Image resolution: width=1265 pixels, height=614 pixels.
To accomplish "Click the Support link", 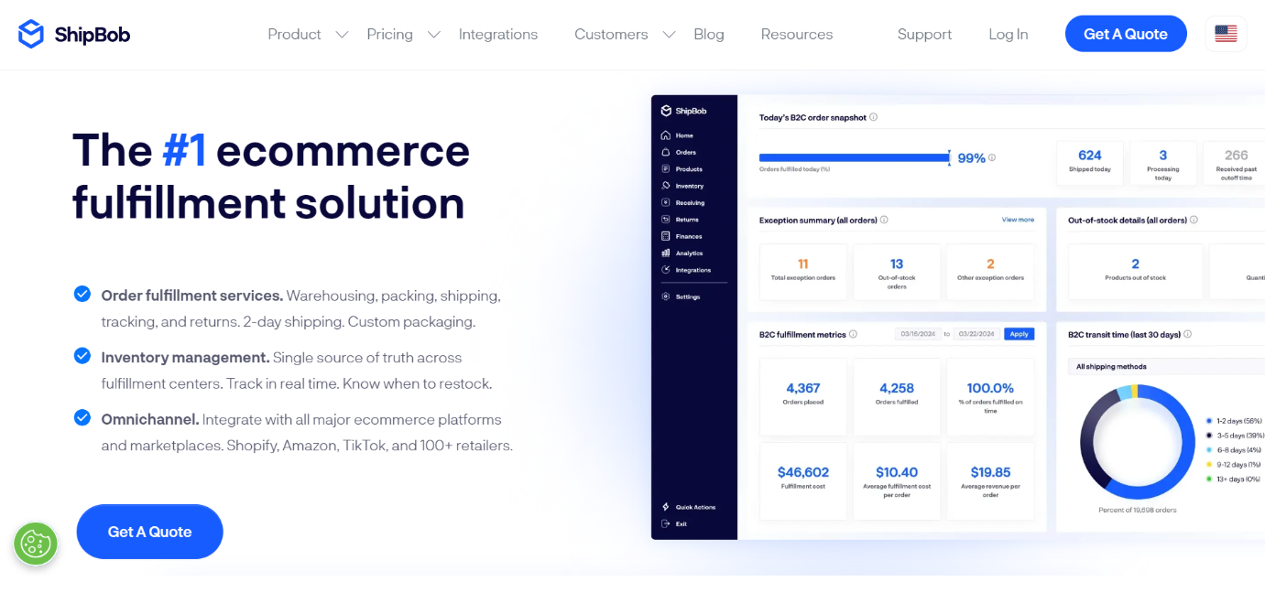I will [x=924, y=34].
